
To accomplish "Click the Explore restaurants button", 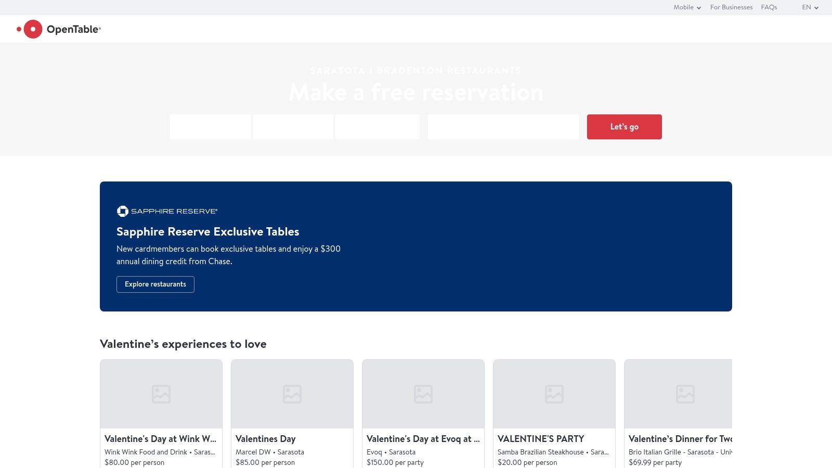I will pos(155,284).
